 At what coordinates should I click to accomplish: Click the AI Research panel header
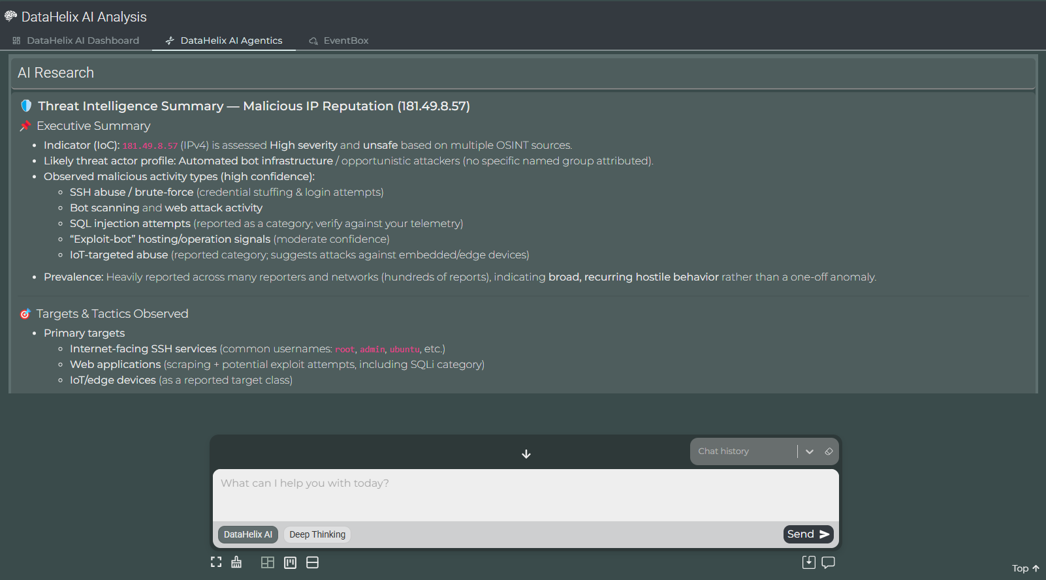point(522,73)
